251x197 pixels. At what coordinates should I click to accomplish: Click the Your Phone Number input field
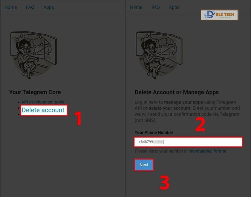(x=188, y=142)
